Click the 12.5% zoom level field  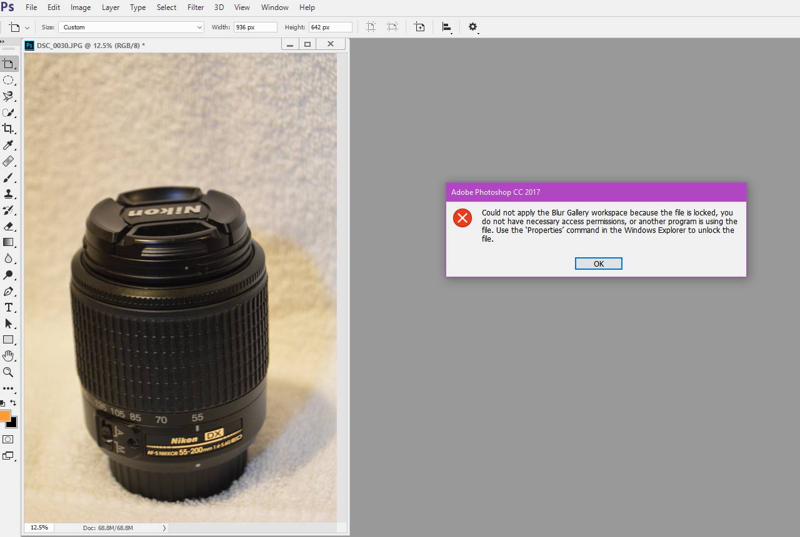pyautogui.click(x=39, y=528)
